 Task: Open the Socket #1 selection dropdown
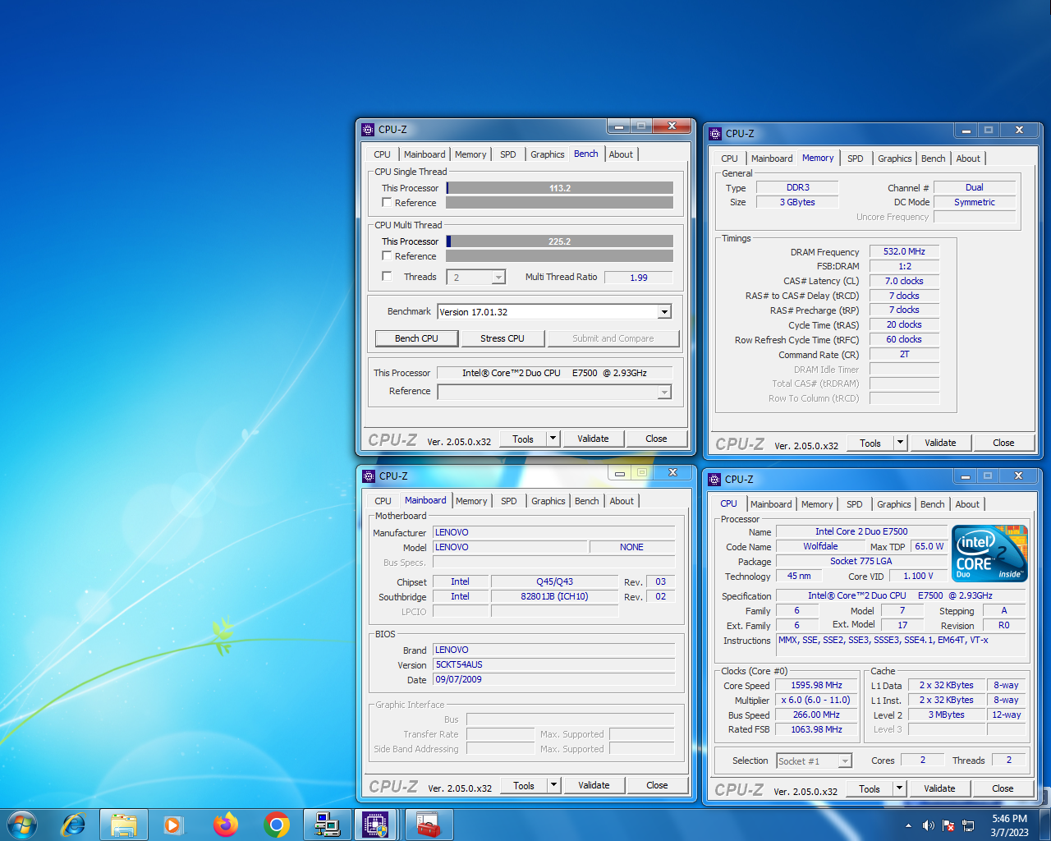point(845,761)
